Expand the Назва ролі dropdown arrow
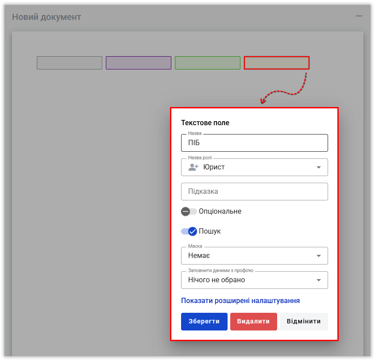The height and width of the screenshot is (361, 375). pos(318,167)
